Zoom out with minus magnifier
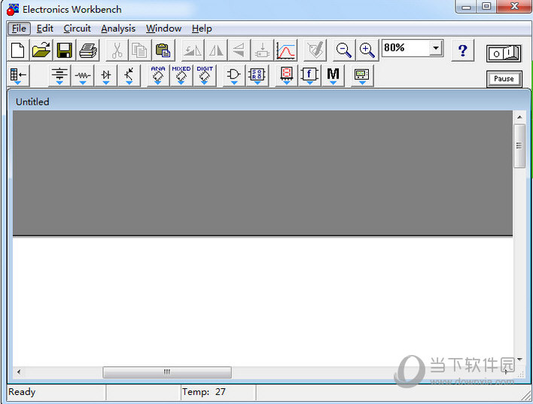 (x=343, y=50)
